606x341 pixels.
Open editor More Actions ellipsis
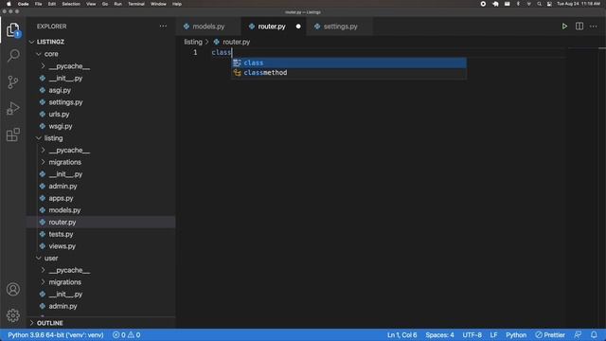(594, 27)
